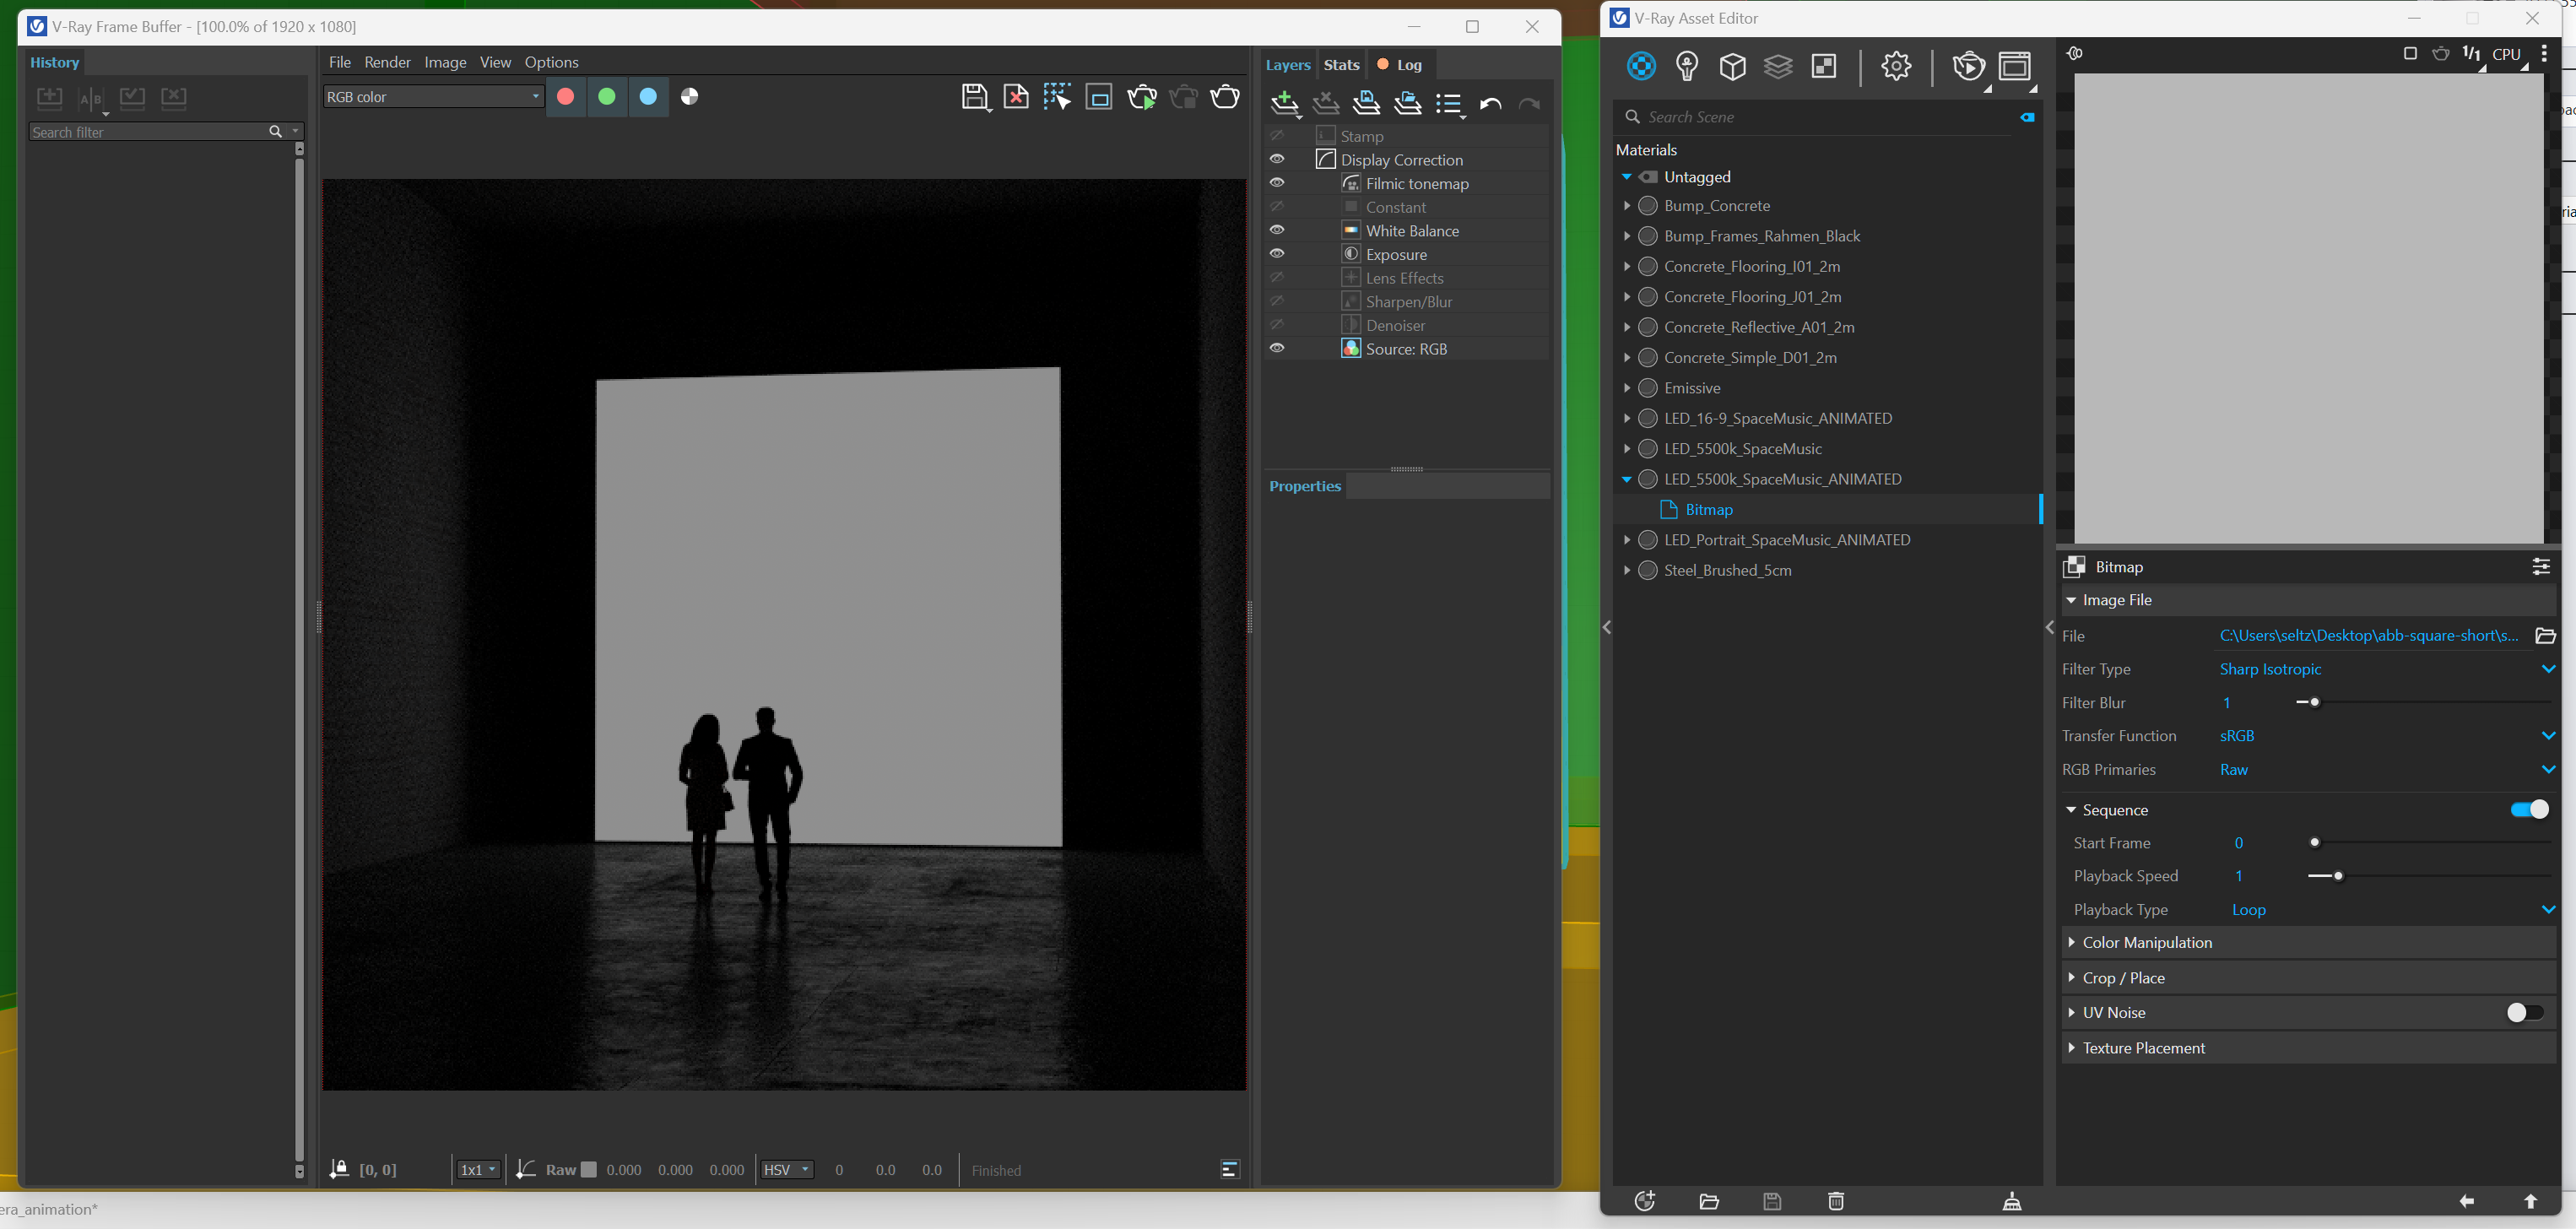Enable the Denoiser layer visibility
The height and width of the screenshot is (1229, 2576).
tap(1277, 324)
